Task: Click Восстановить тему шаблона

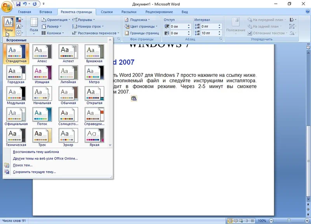Action: pyautogui.click(x=36, y=152)
